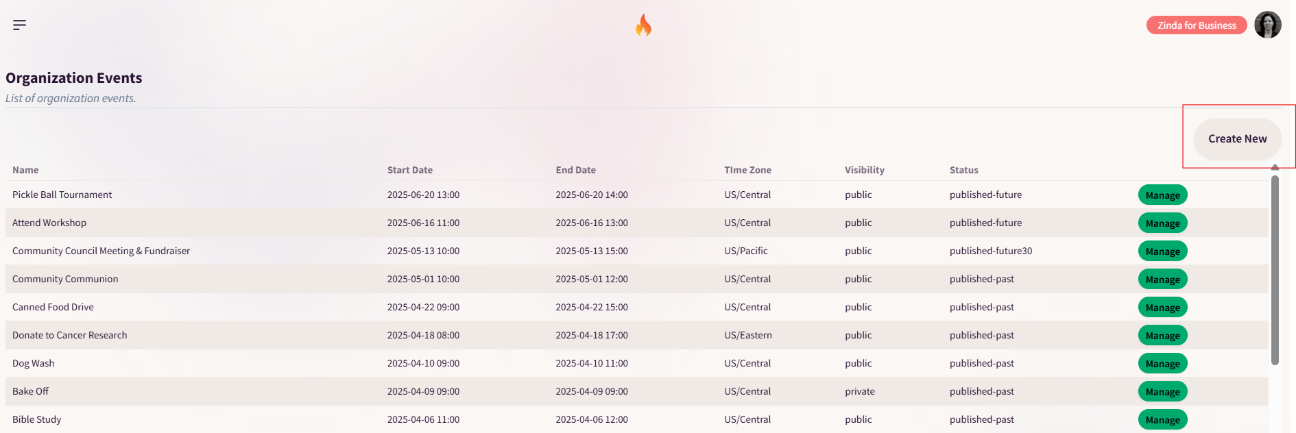Manage the Bake Off event

[1162, 392]
